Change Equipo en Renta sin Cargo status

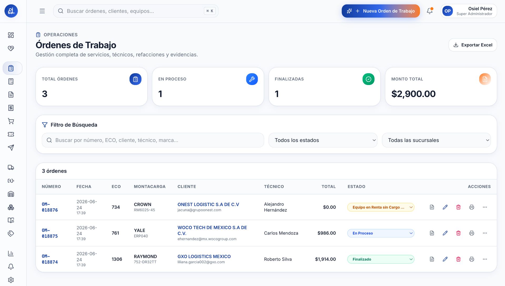381,207
